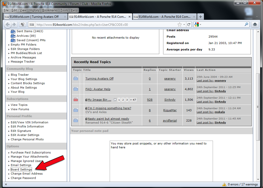Click the folder icon beside Saved (Unsent) PMs
The height and width of the screenshot is (188, 263).
[x=13, y=40]
